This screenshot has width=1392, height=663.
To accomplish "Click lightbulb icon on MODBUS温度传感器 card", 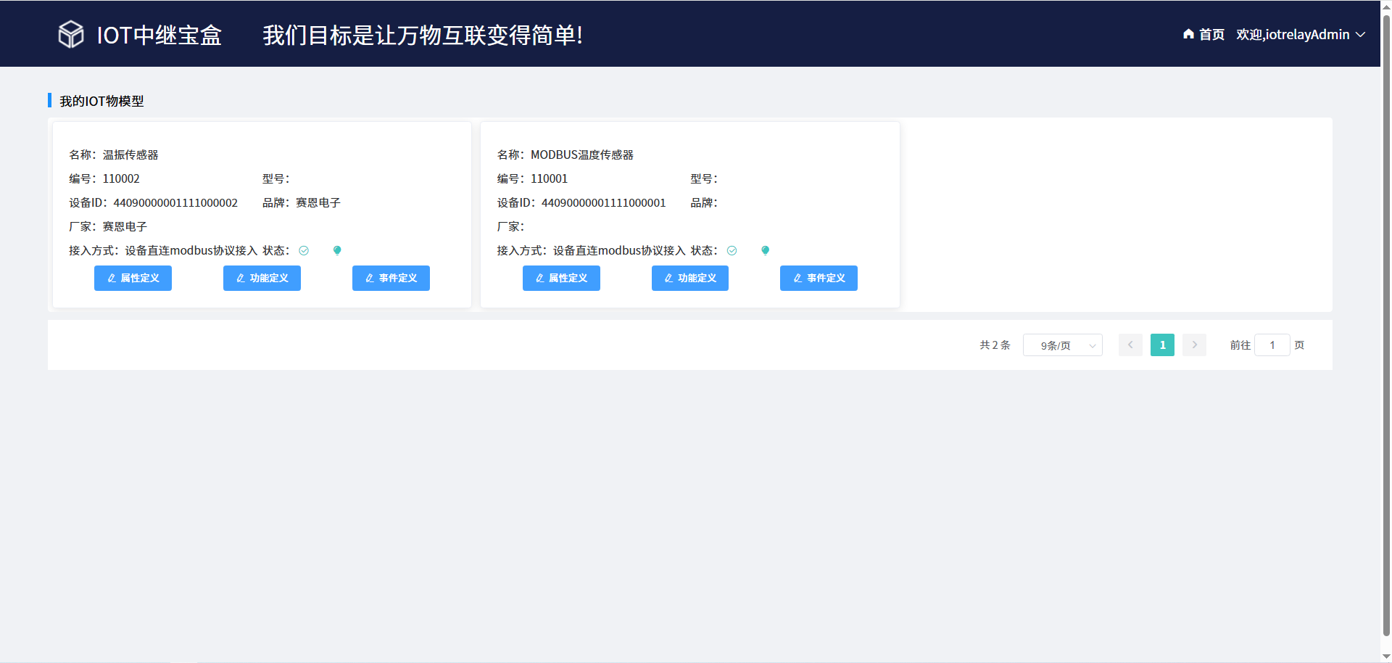I will pyautogui.click(x=765, y=251).
